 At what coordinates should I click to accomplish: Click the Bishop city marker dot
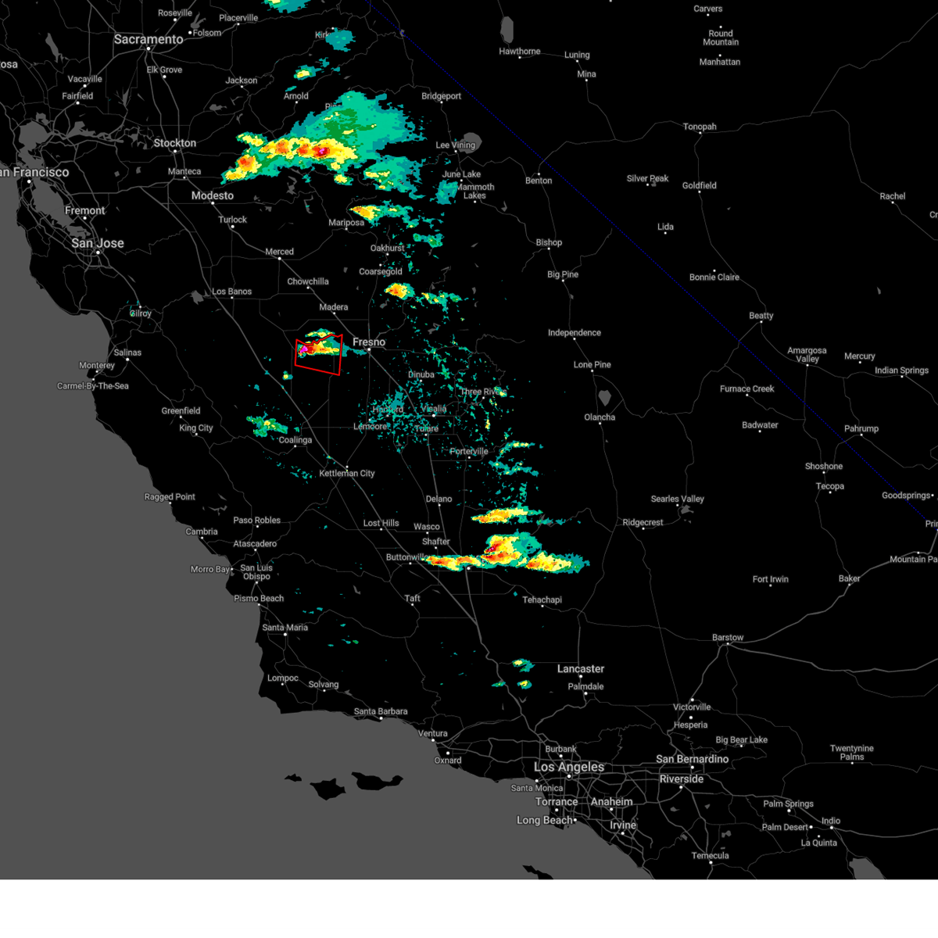point(549,249)
